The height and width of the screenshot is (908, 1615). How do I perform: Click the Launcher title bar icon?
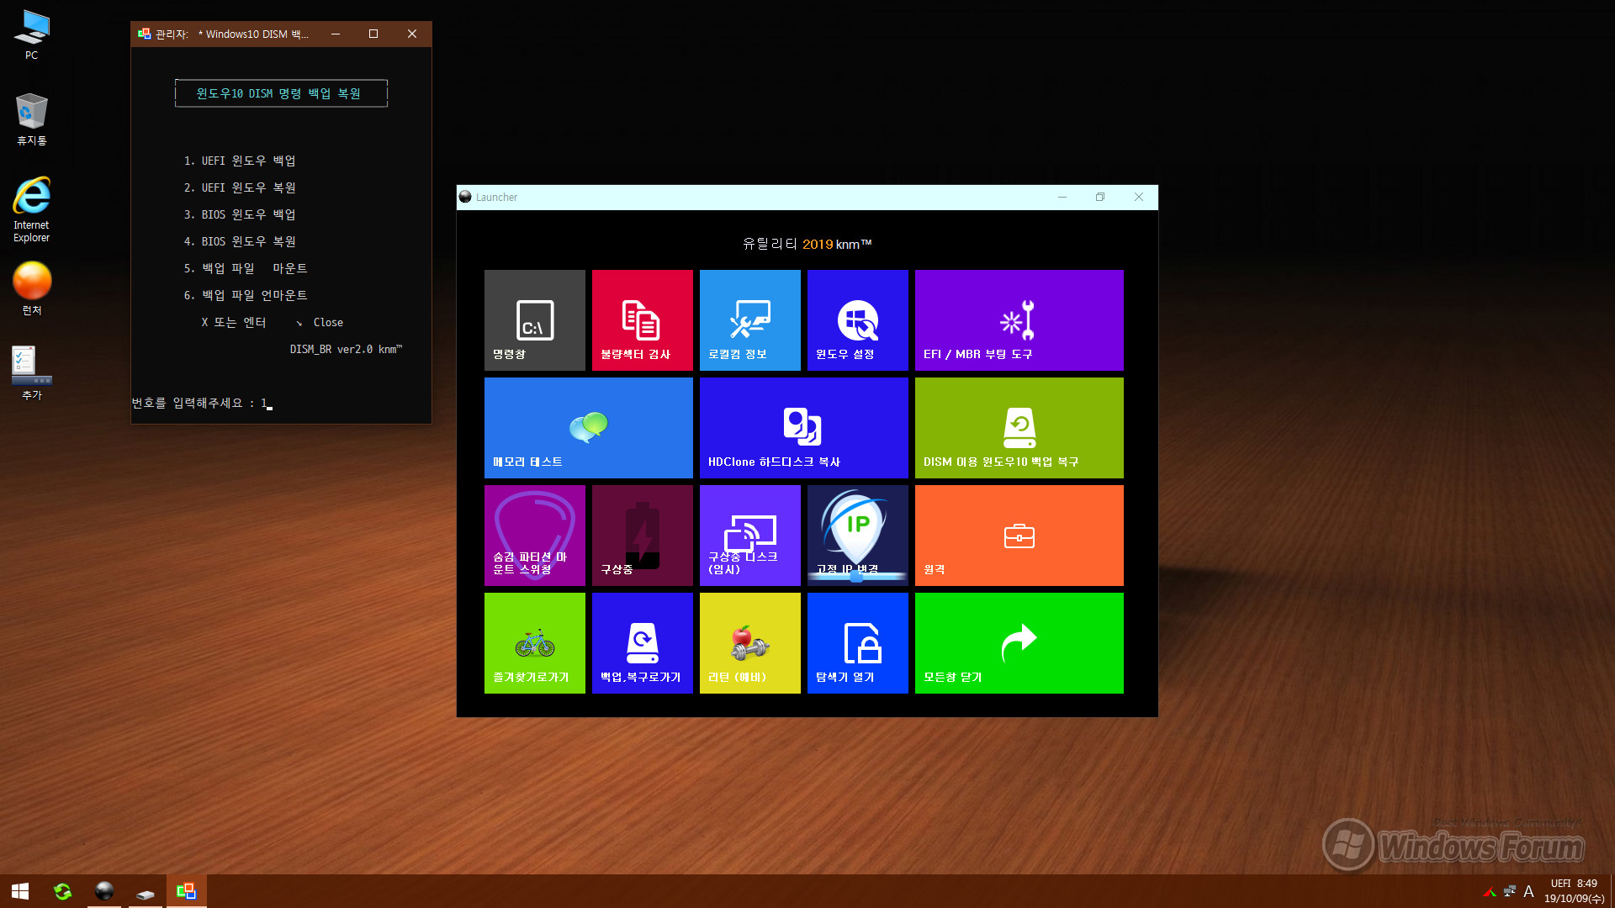[x=465, y=197]
